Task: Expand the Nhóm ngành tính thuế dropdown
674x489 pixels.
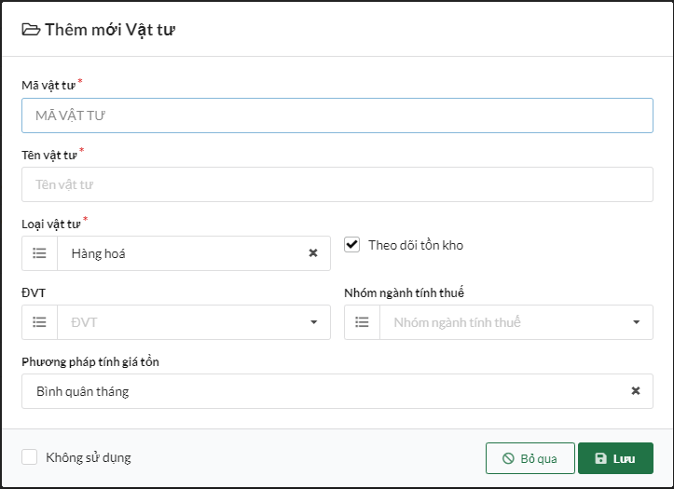Action: (636, 322)
